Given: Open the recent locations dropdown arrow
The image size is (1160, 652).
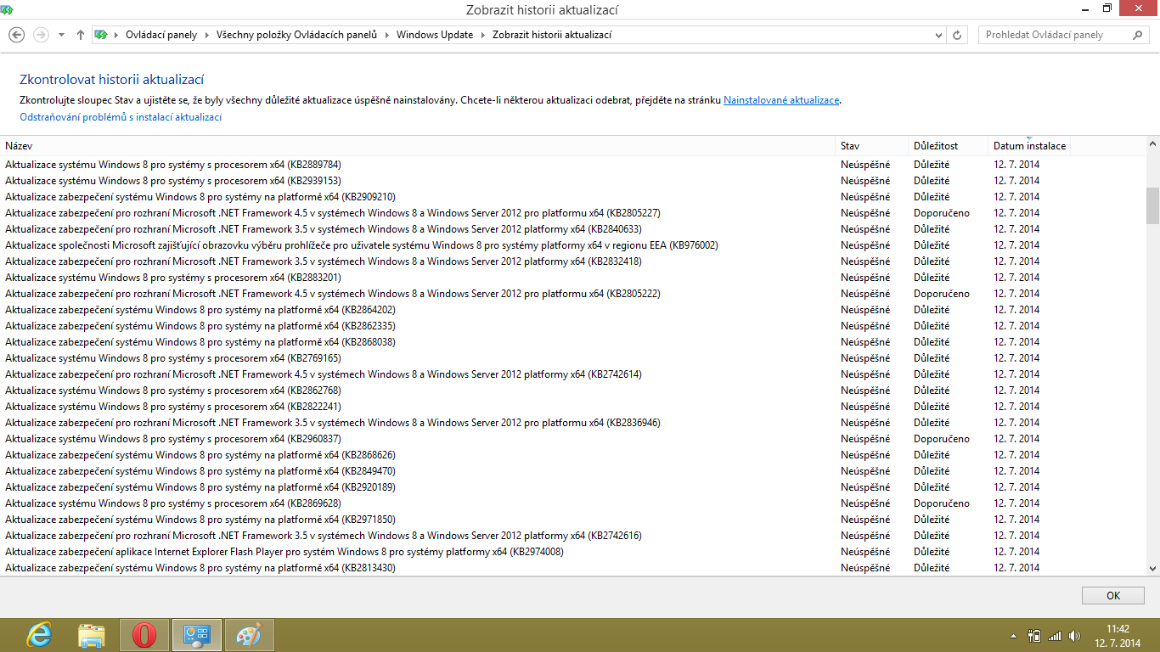Looking at the screenshot, I should pos(61,36).
